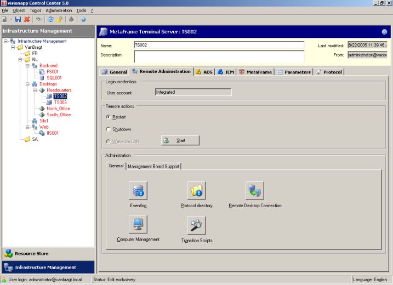This screenshot has width=393, height=285.
Task: Click the SA folder icon
Action: click(27, 139)
